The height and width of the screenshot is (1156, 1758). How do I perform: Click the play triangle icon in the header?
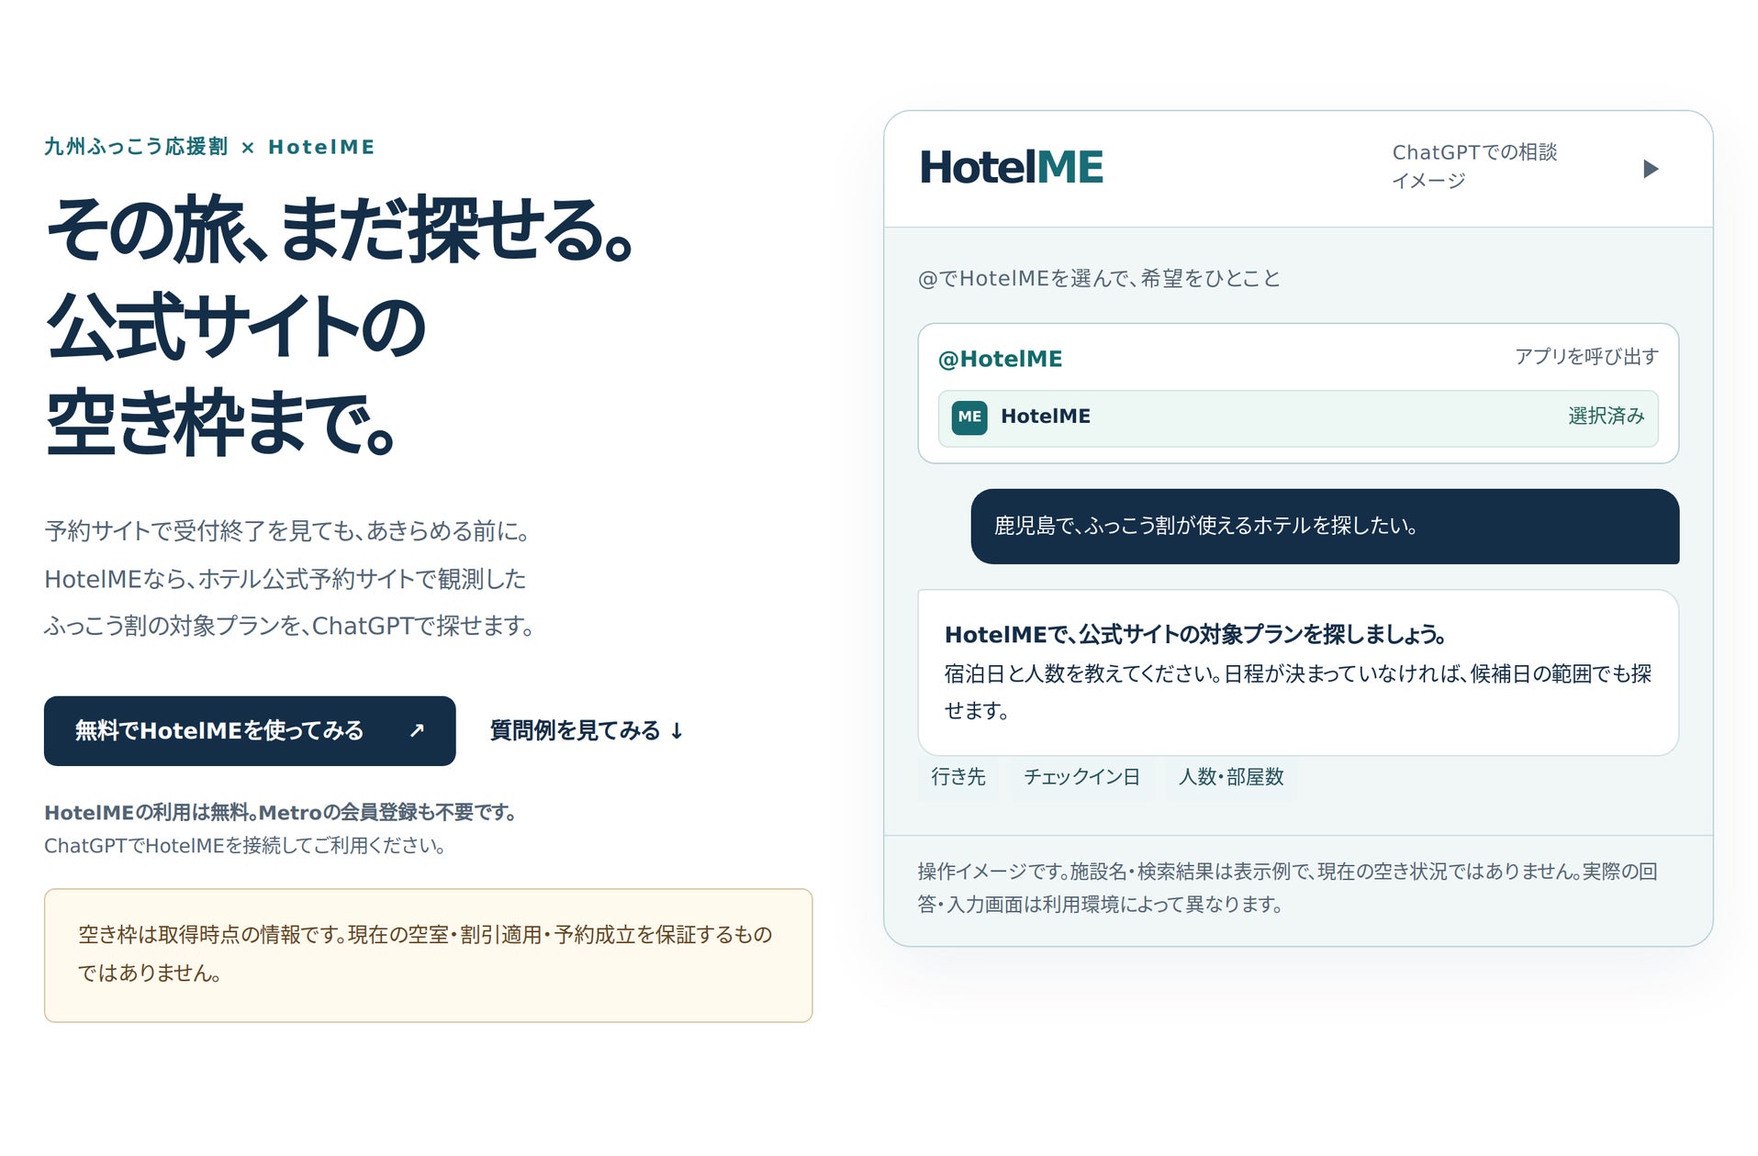1650,169
